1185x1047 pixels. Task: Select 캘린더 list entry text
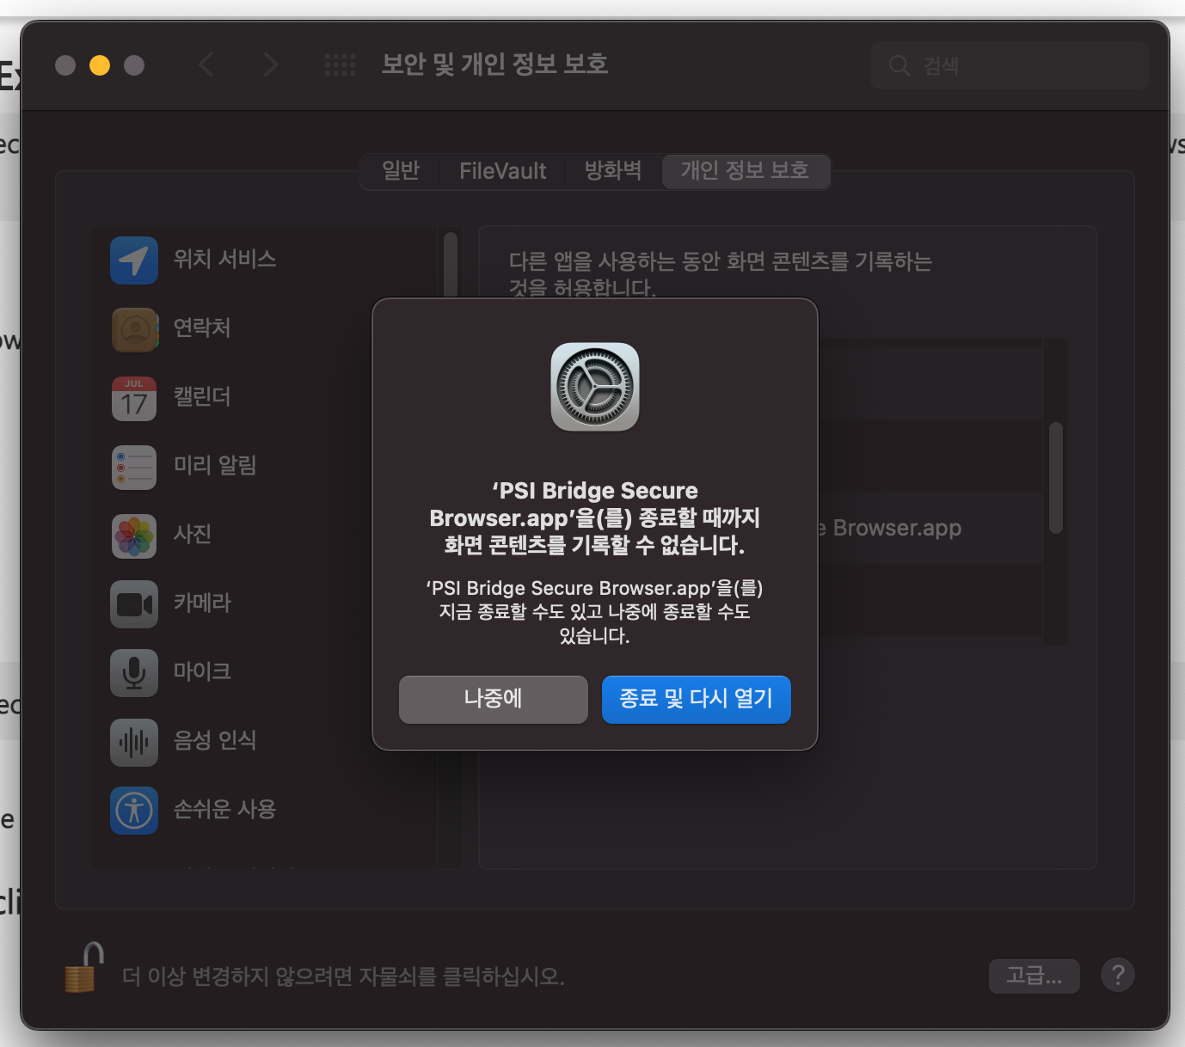coord(202,397)
